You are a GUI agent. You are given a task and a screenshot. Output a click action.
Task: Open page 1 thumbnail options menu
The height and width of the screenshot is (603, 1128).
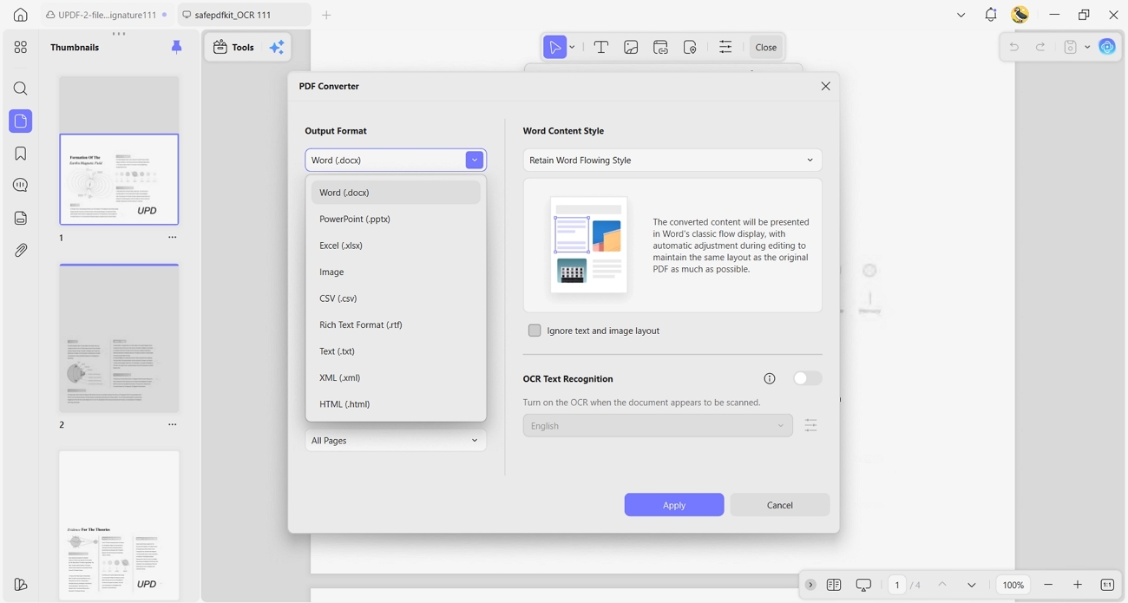tap(172, 237)
